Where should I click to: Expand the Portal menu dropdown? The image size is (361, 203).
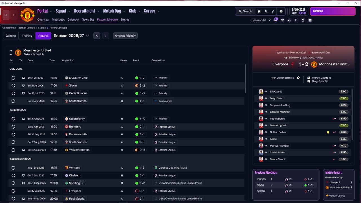[51, 11]
